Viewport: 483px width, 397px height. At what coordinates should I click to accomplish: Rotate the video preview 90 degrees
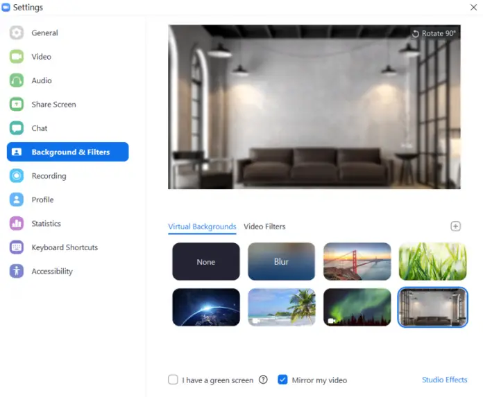tap(434, 33)
